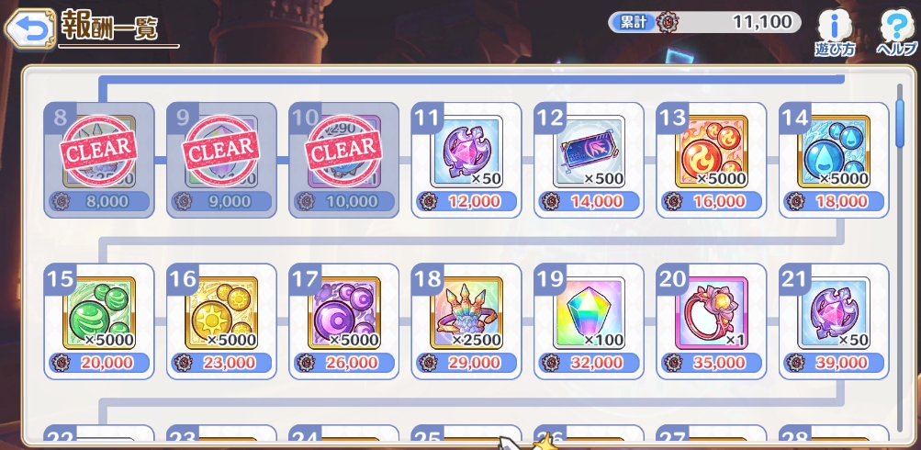Pick reward 17 purple dark orbs
This screenshot has width=921, height=450.
pos(344,313)
